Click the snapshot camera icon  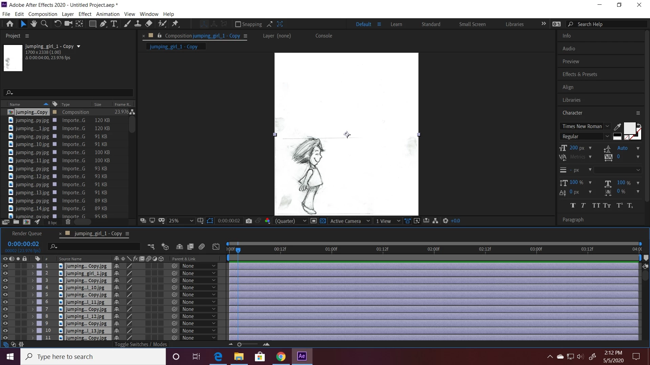coord(249,221)
